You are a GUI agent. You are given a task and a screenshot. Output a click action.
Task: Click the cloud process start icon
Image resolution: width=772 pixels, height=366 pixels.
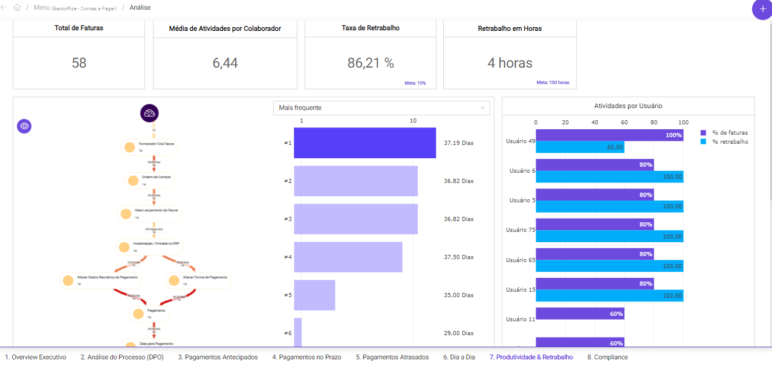[149, 113]
